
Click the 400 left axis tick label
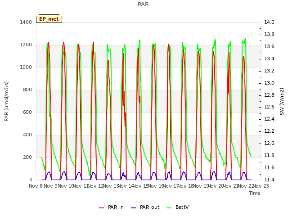(27, 135)
